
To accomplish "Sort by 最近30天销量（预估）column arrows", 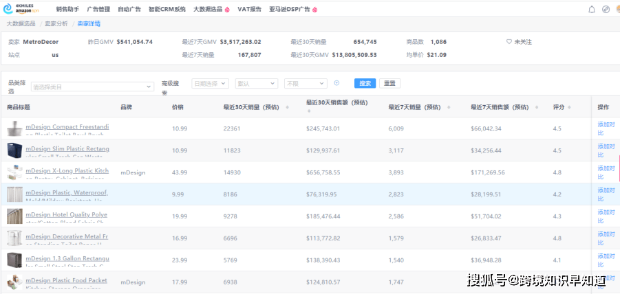I will tap(287, 107).
